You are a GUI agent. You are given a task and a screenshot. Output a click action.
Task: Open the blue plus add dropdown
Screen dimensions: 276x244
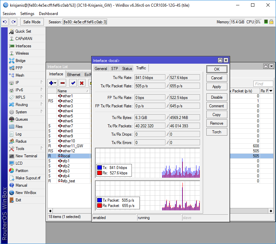pos(53,83)
